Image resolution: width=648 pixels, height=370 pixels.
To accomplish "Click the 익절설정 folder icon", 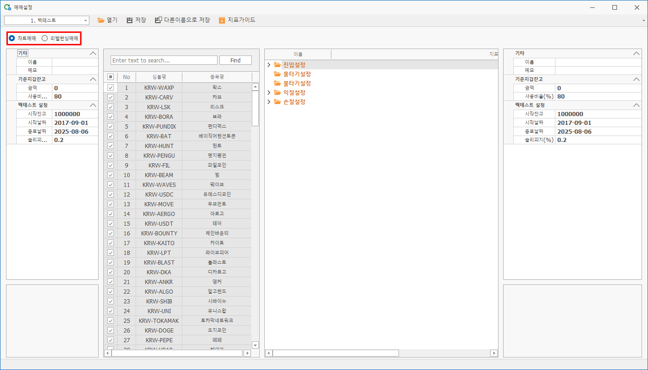I will (277, 92).
